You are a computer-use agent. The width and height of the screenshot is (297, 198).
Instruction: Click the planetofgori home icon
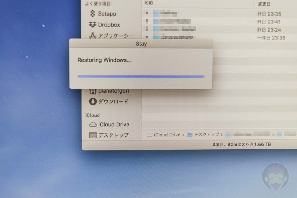point(93,91)
